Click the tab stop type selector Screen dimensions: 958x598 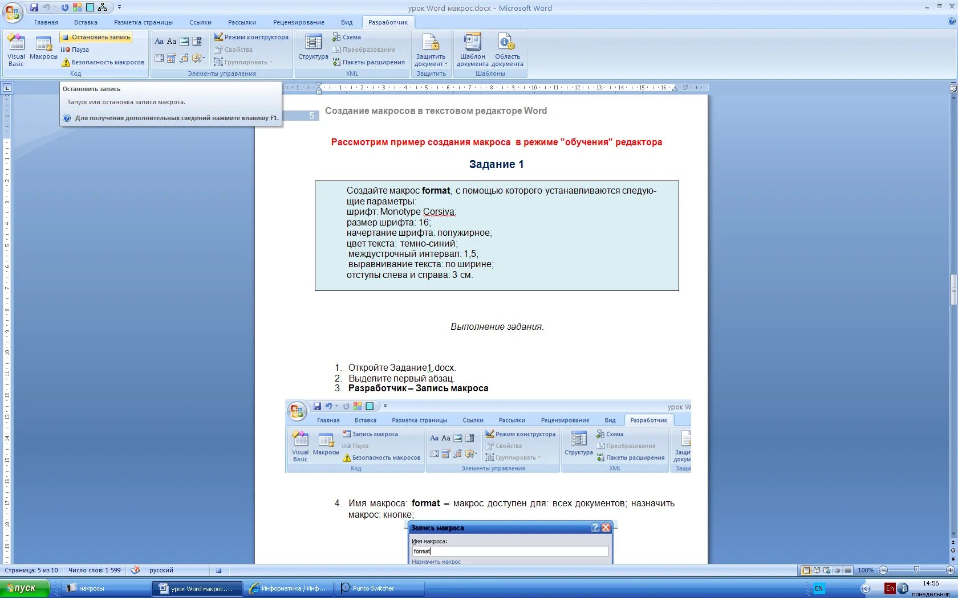click(x=7, y=88)
